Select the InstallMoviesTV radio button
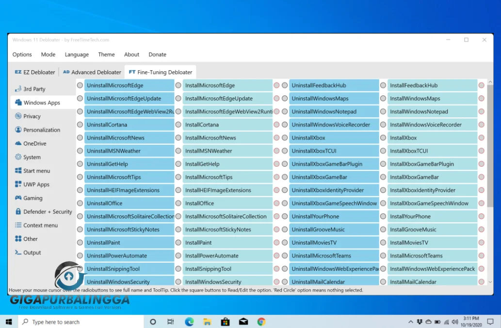Image resolution: width=501 pixels, height=328 pixels. [383, 243]
